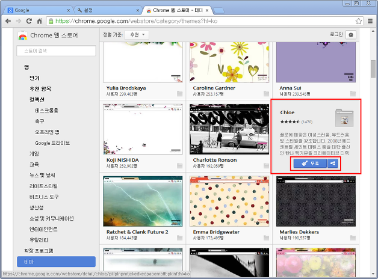Open the Anna Sui purple thumbnail
Image resolution: width=378 pixels, height=279 pixels.
tap(316, 62)
